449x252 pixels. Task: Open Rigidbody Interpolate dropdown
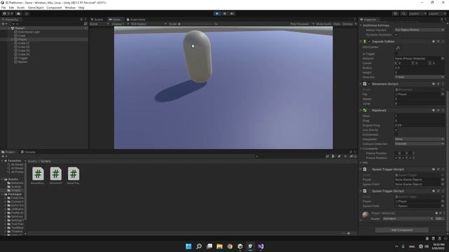pyautogui.click(x=420, y=139)
